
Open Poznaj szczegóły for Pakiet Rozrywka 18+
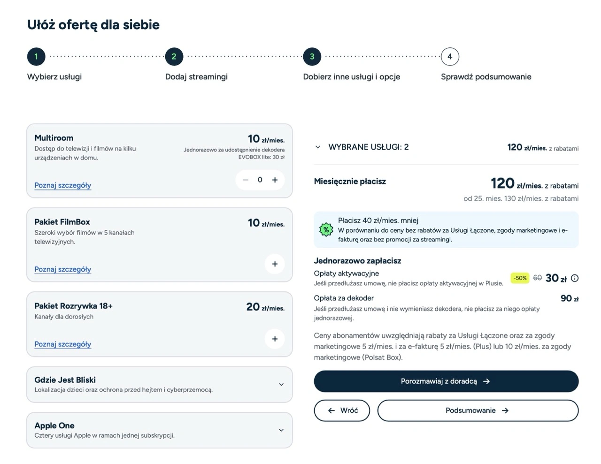coord(63,344)
